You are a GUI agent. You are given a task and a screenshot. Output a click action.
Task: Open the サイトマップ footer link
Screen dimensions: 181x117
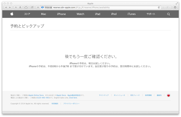[x=104, y=95]
